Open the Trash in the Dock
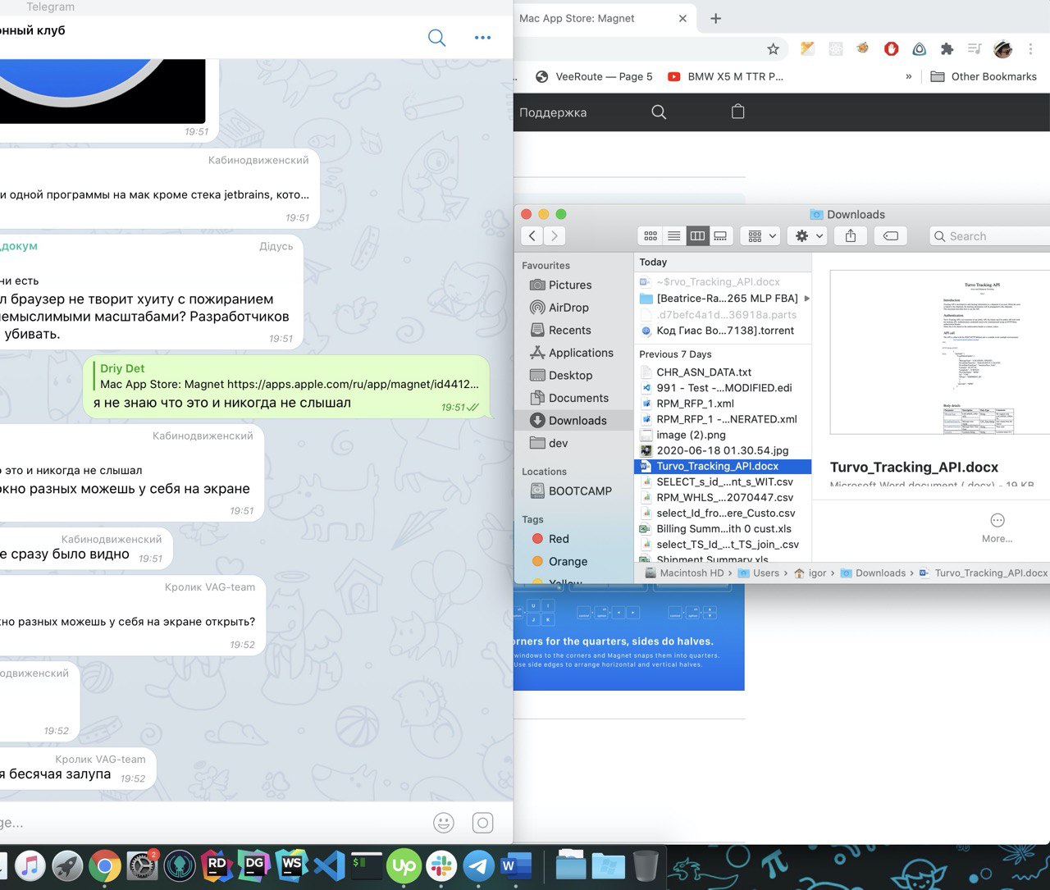This screenshot has width=1050, height=890. 646,865
